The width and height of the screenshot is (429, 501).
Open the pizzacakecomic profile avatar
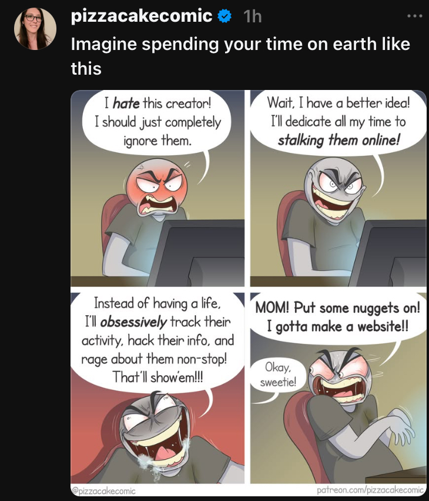click(35, 29)
